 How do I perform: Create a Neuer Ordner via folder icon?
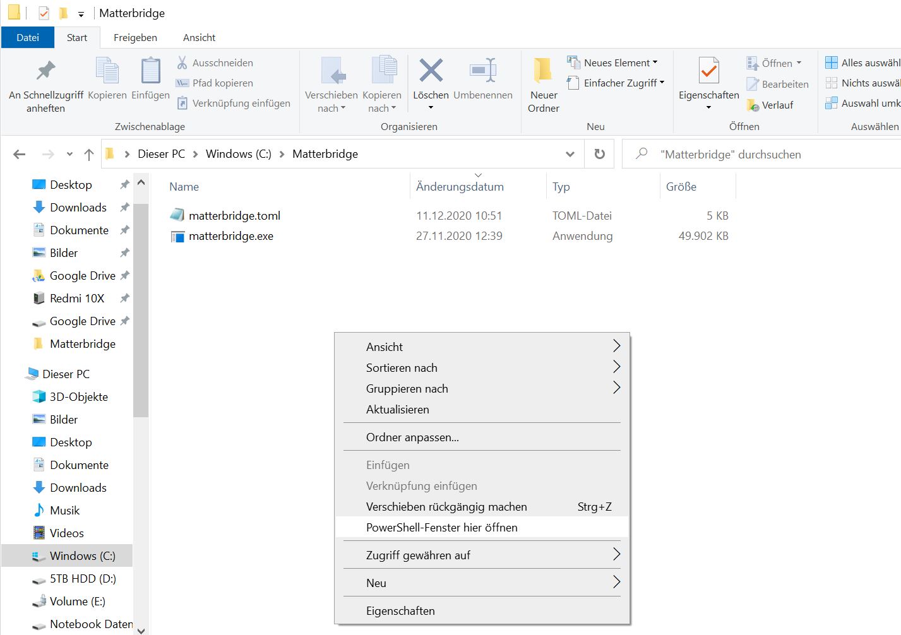pyautogui.click(x=543, y=70)
